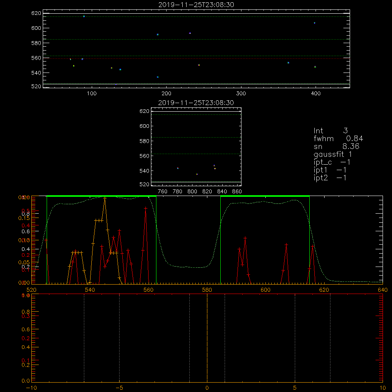Click x-axis label 600 on profile plot
The height and width of the screenshot is (392, 392).
coord(265,290)
